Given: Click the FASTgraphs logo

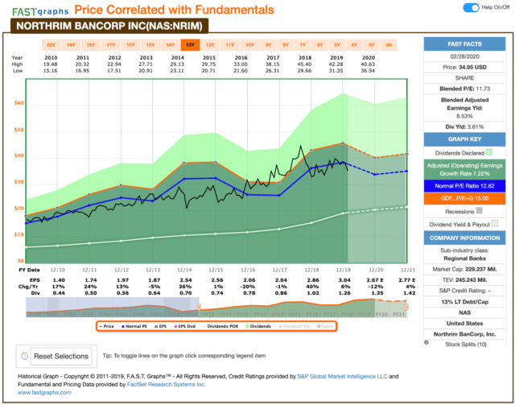Looking at the screenshot, I should point(40,11).
